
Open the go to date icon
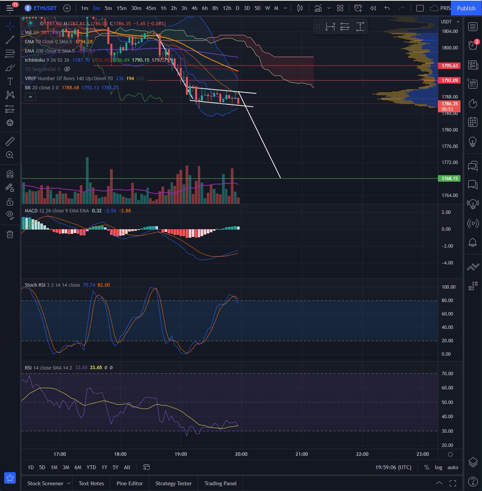tap(146, 467)
